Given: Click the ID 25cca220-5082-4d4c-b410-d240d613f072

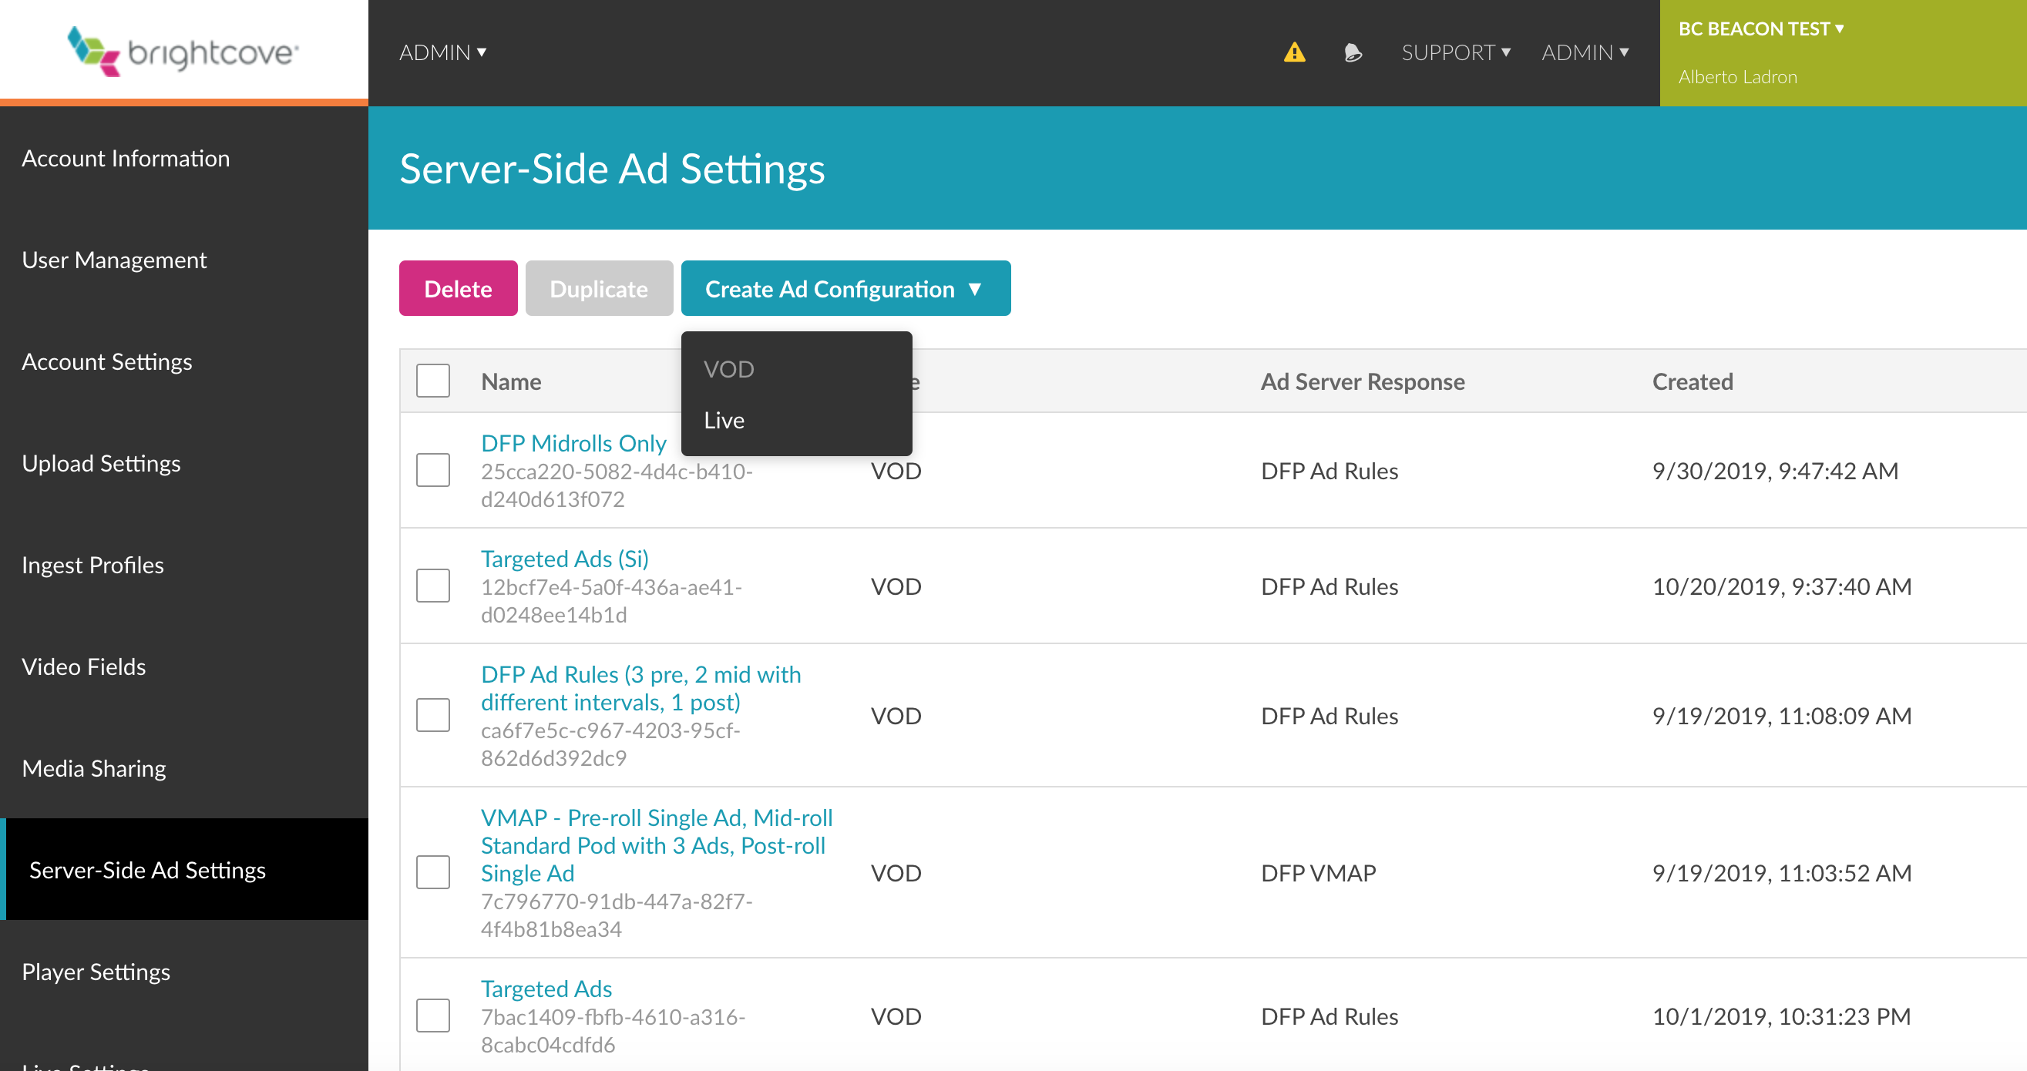Looking at the screenshot, I should (x=617, y=485).
